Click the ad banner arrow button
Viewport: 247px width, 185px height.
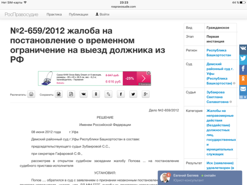click(144, 78)
